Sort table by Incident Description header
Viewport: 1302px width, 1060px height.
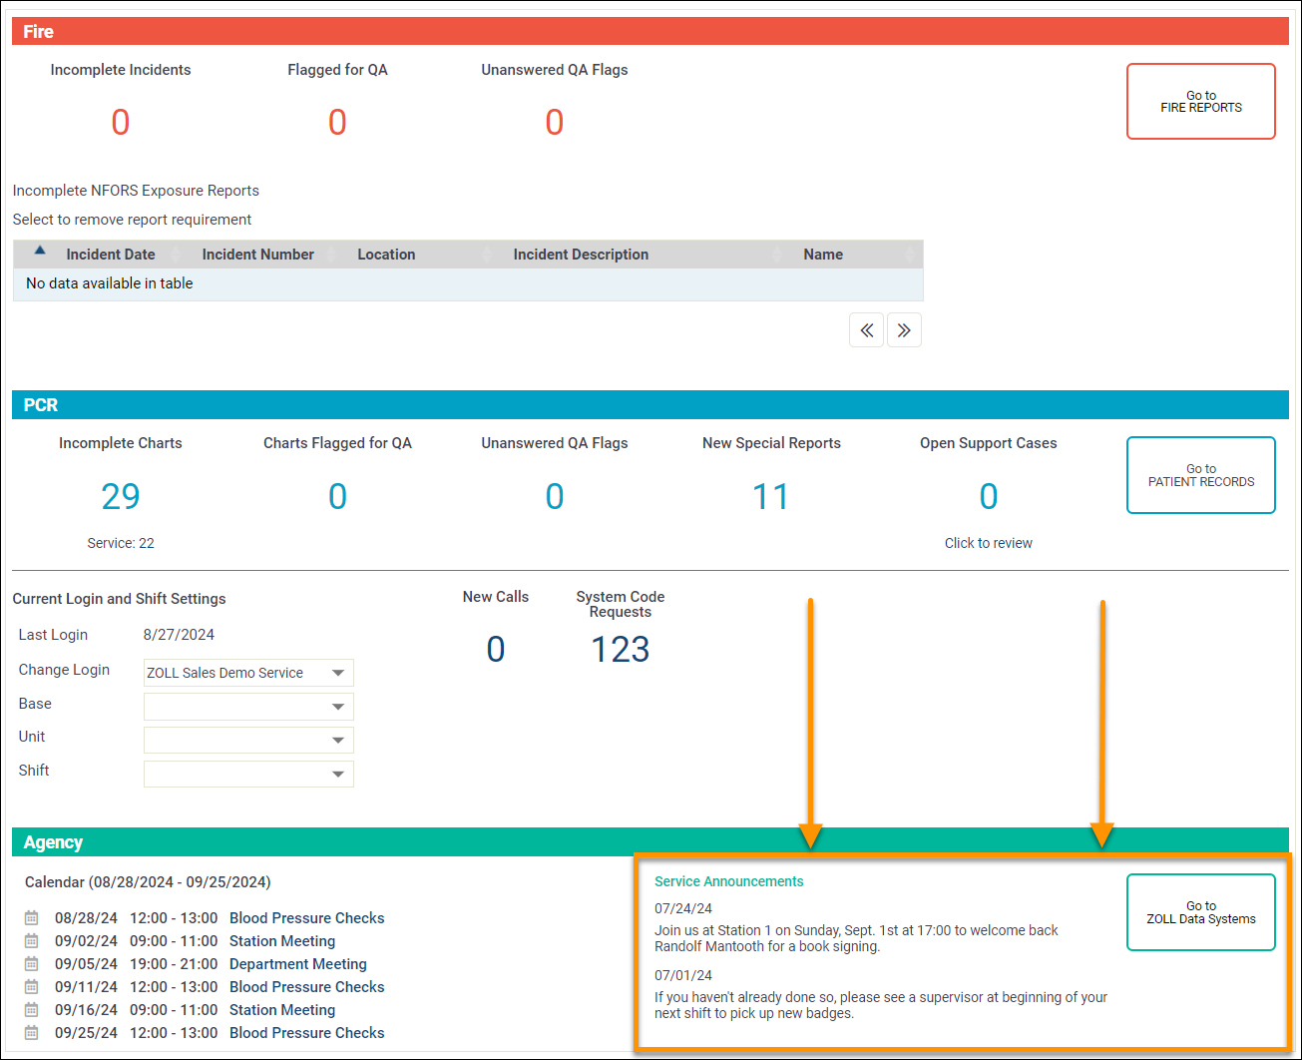pos(581,255)
